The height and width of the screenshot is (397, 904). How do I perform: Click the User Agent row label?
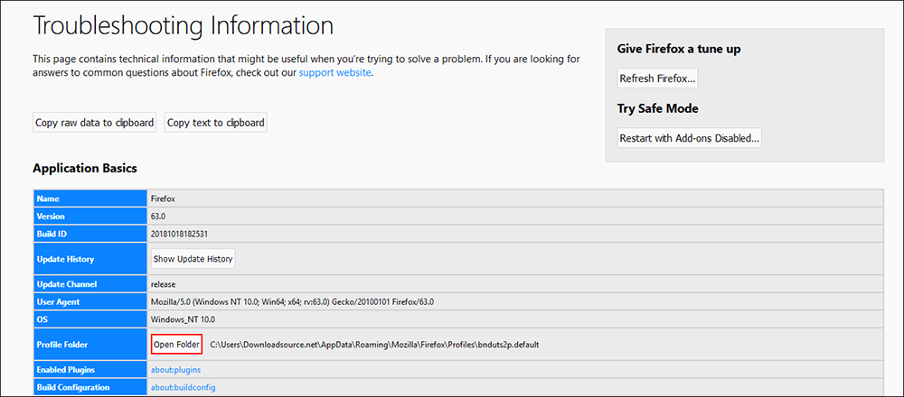90,301
